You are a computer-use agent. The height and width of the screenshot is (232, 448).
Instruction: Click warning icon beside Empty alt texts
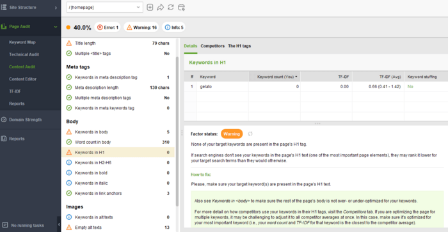(x=69, y=228)
